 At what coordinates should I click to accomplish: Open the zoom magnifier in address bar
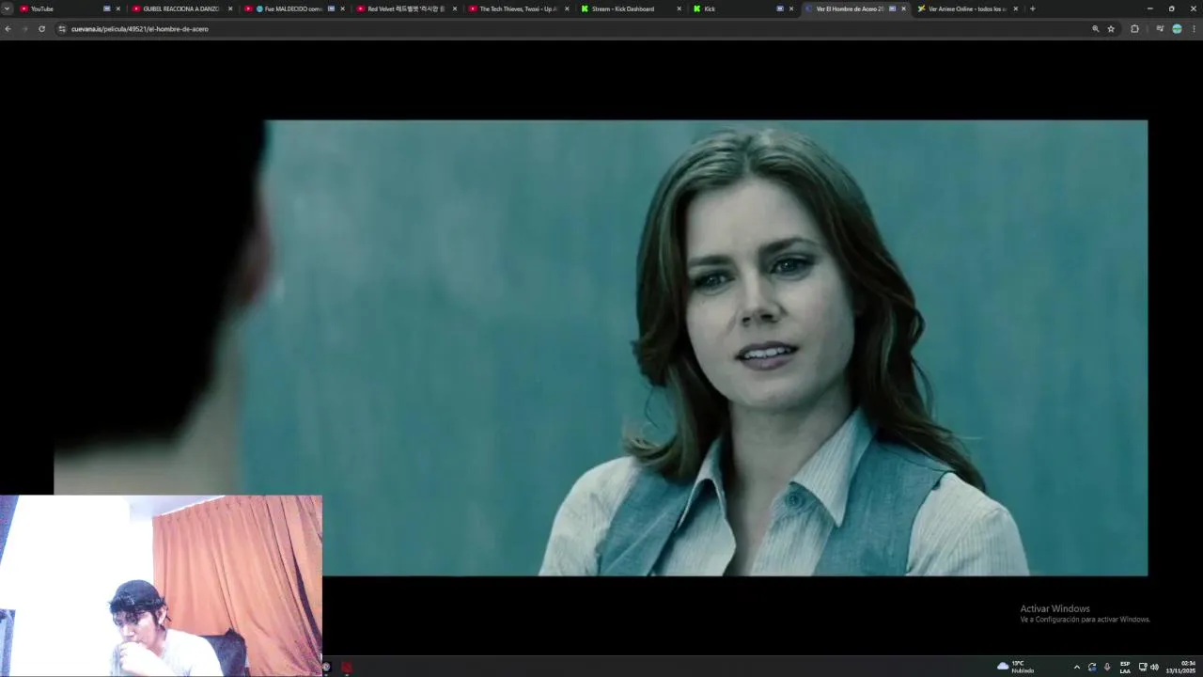point(1095,29)
